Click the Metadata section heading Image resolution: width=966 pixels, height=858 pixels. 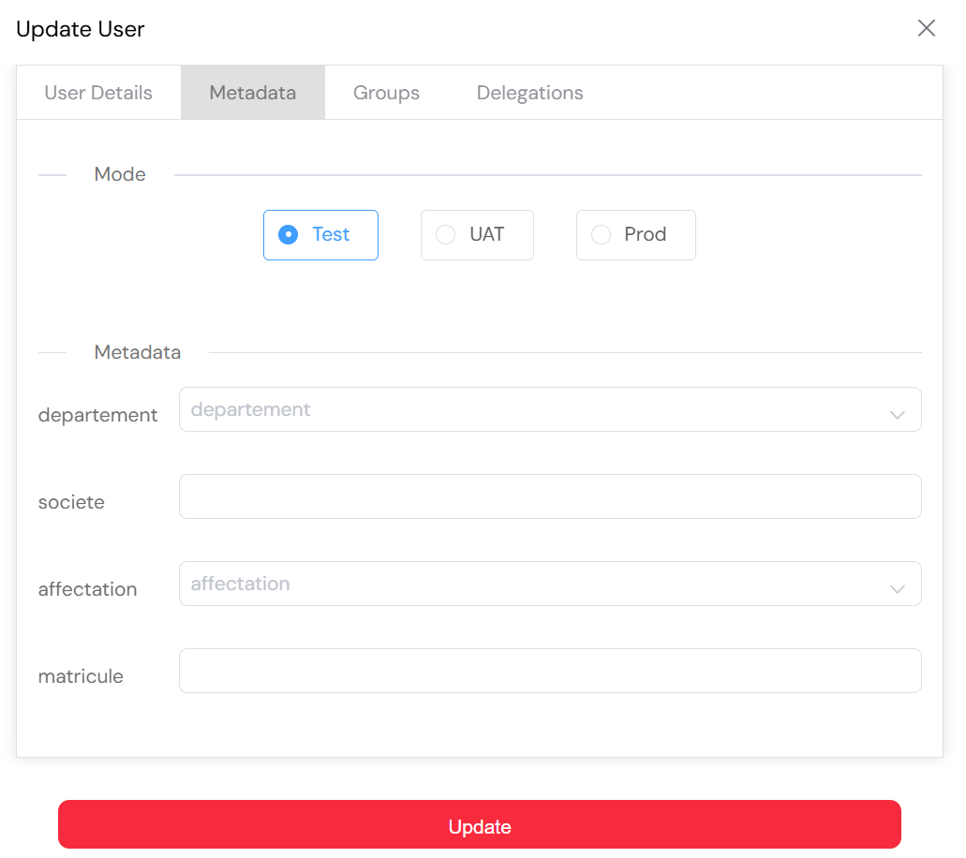(x=138, y=352)
